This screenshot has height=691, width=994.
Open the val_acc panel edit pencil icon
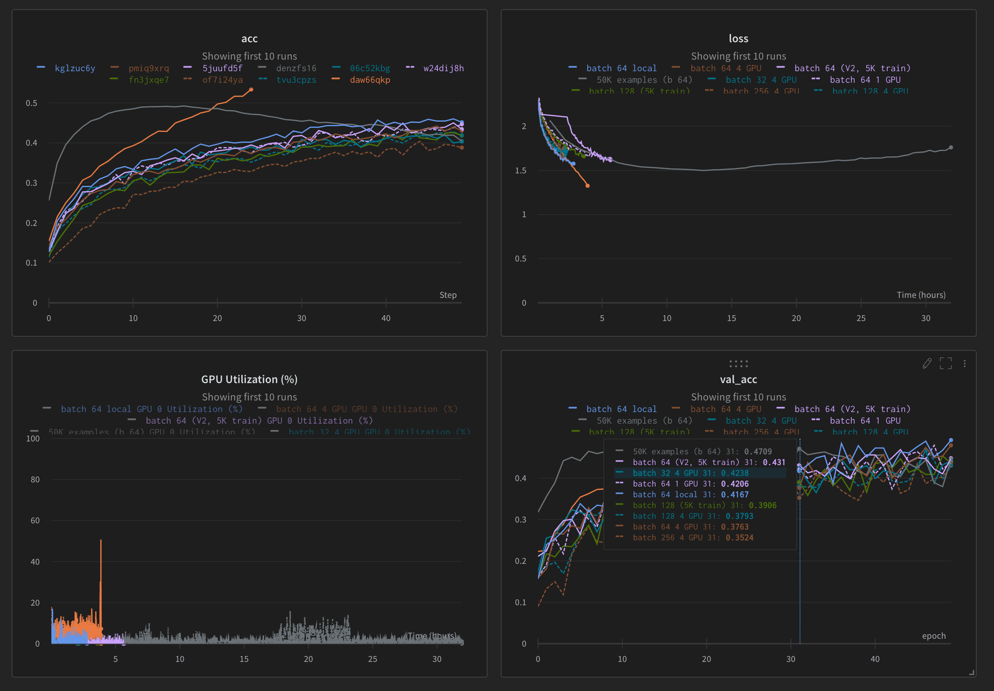click(926, 364)
